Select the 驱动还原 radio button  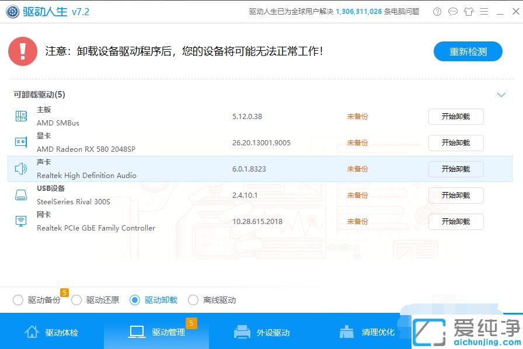coord(76,299)
